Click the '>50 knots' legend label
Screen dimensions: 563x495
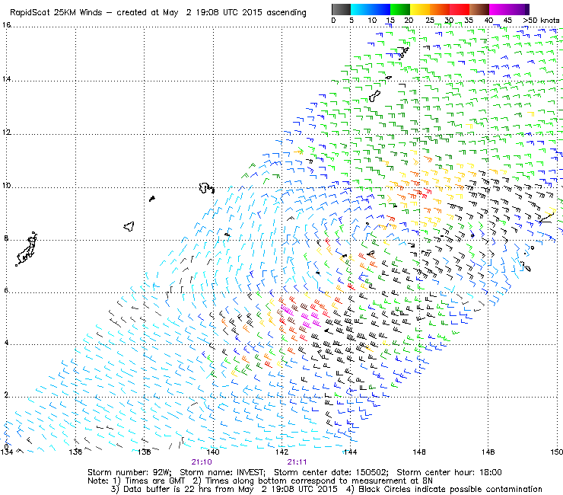(x=541, y=21)
